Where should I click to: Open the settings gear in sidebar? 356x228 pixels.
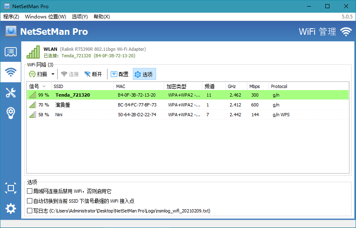11,209
